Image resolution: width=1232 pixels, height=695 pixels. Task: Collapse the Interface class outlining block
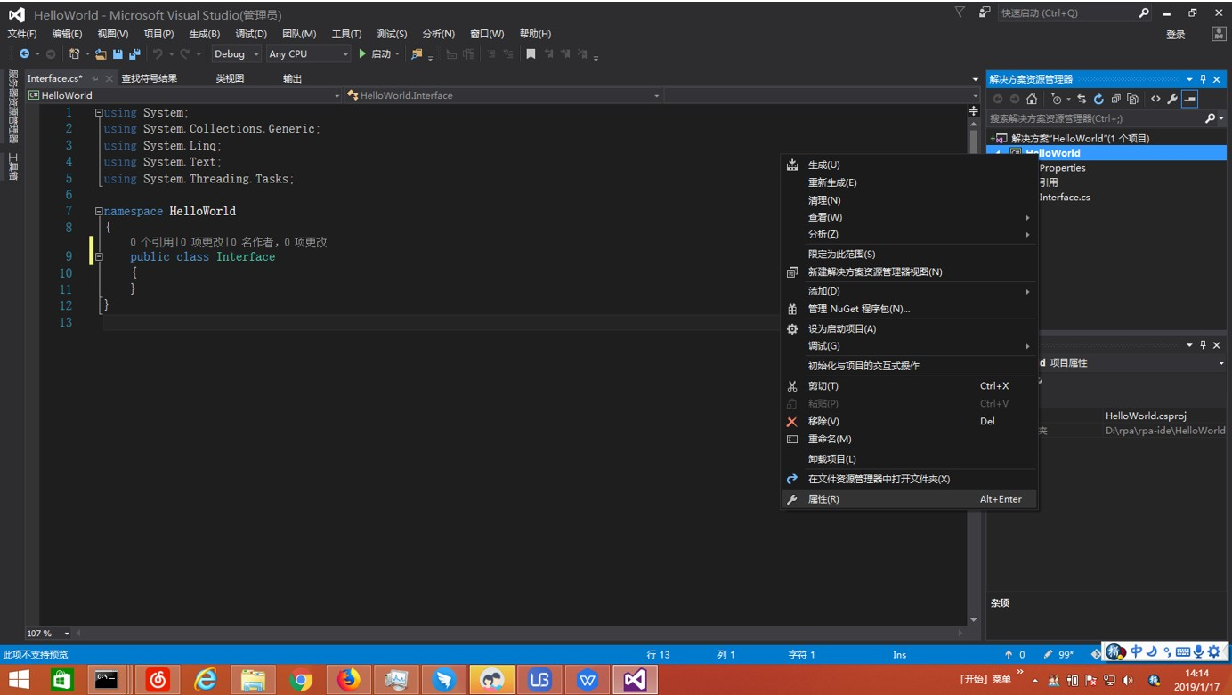(99, 257)
